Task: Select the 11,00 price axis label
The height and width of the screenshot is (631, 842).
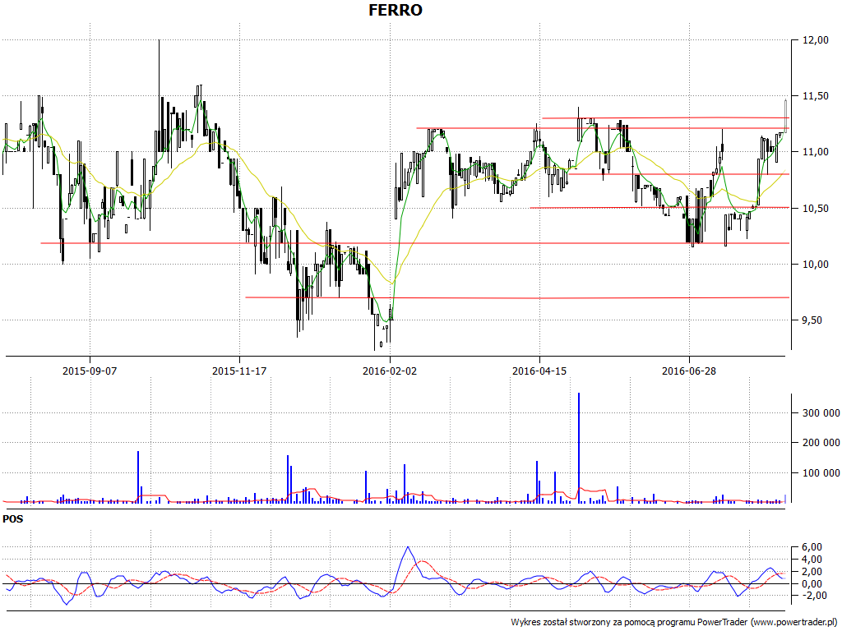Action: [815, 152]
